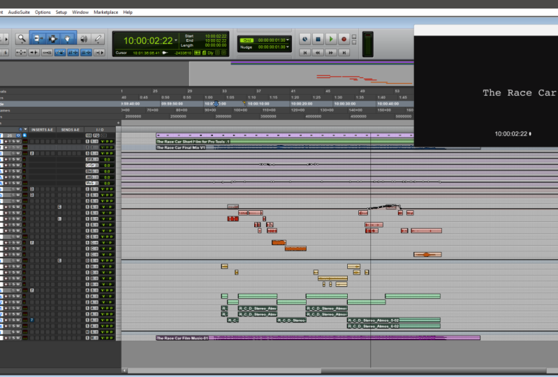Viewport: 558px width, 377px height.
Task: Click the SENDS A-E column header
Action: pos(70,130)
